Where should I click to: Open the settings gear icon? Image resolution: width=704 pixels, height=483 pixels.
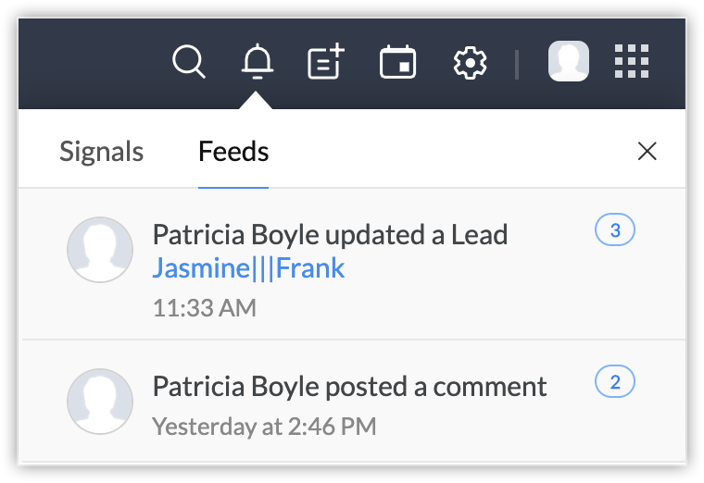coord(470,63)
